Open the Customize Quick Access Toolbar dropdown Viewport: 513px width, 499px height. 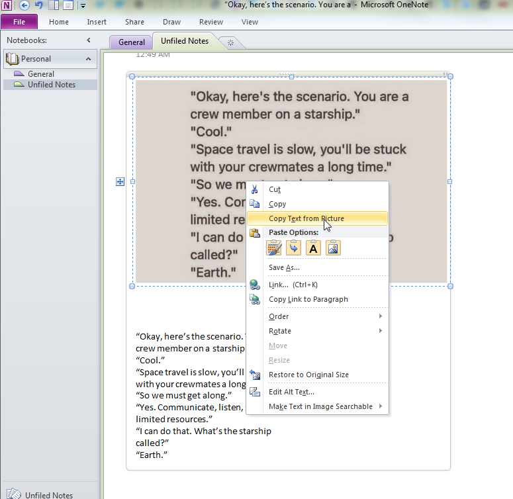83,5
